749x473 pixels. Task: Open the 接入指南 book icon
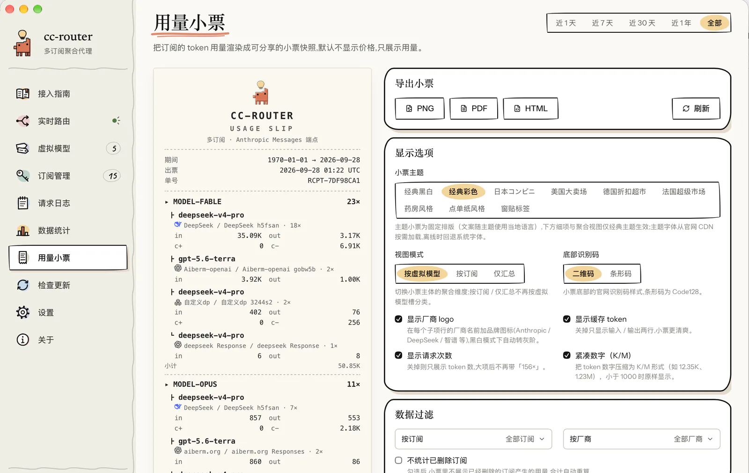(x=22, y=94)
